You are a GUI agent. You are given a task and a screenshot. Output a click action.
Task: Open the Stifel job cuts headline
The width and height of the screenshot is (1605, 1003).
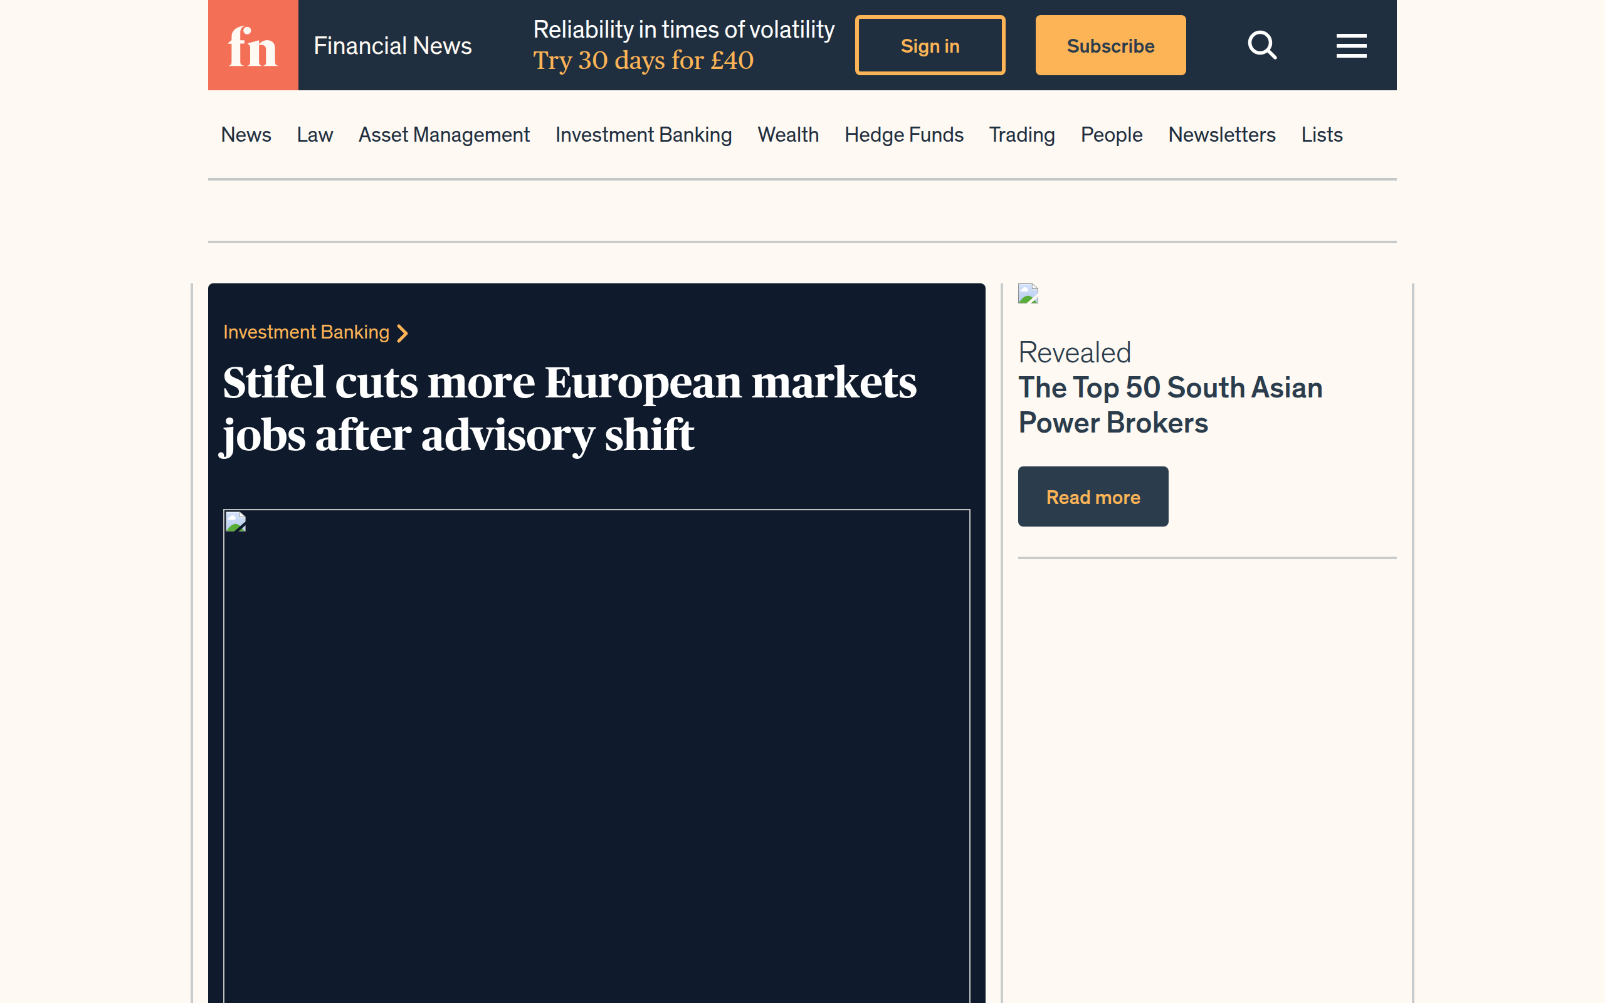pos(570,408)
